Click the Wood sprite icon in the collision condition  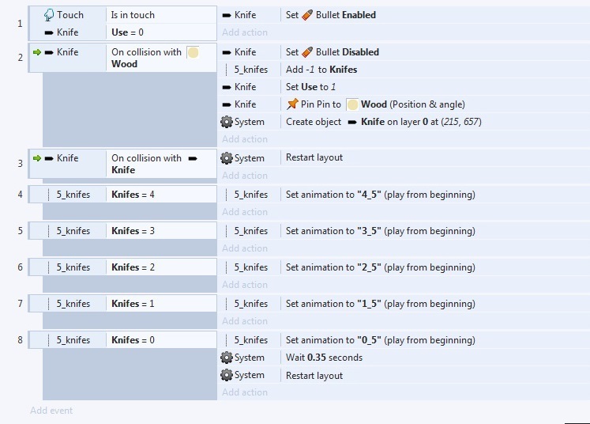[193, 52]
